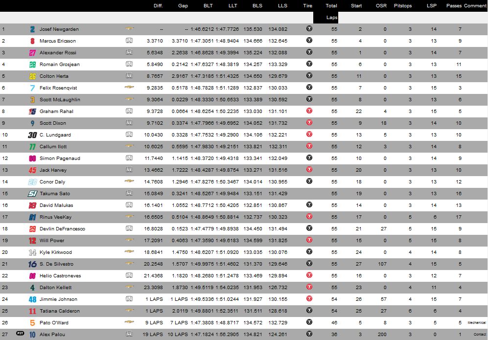Select the BLT column header
The width and height of the screenshot is (488, 340).
209,6
